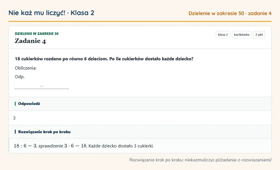The image size is (280, 170).
Task: Click the equation '18 : 6 = 3'
Action: point(25,146)
